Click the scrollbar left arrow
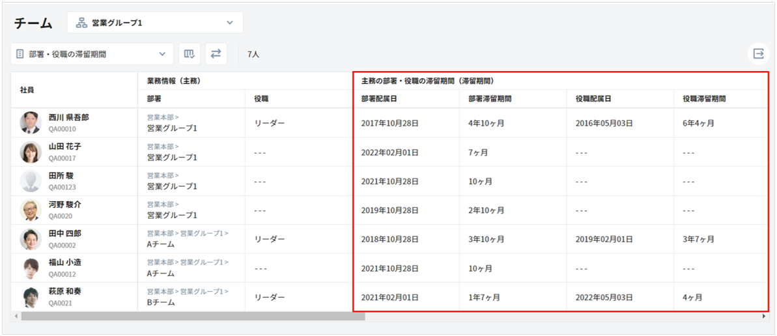The height and width of the screenshot is (336, 777). [15, 316]
